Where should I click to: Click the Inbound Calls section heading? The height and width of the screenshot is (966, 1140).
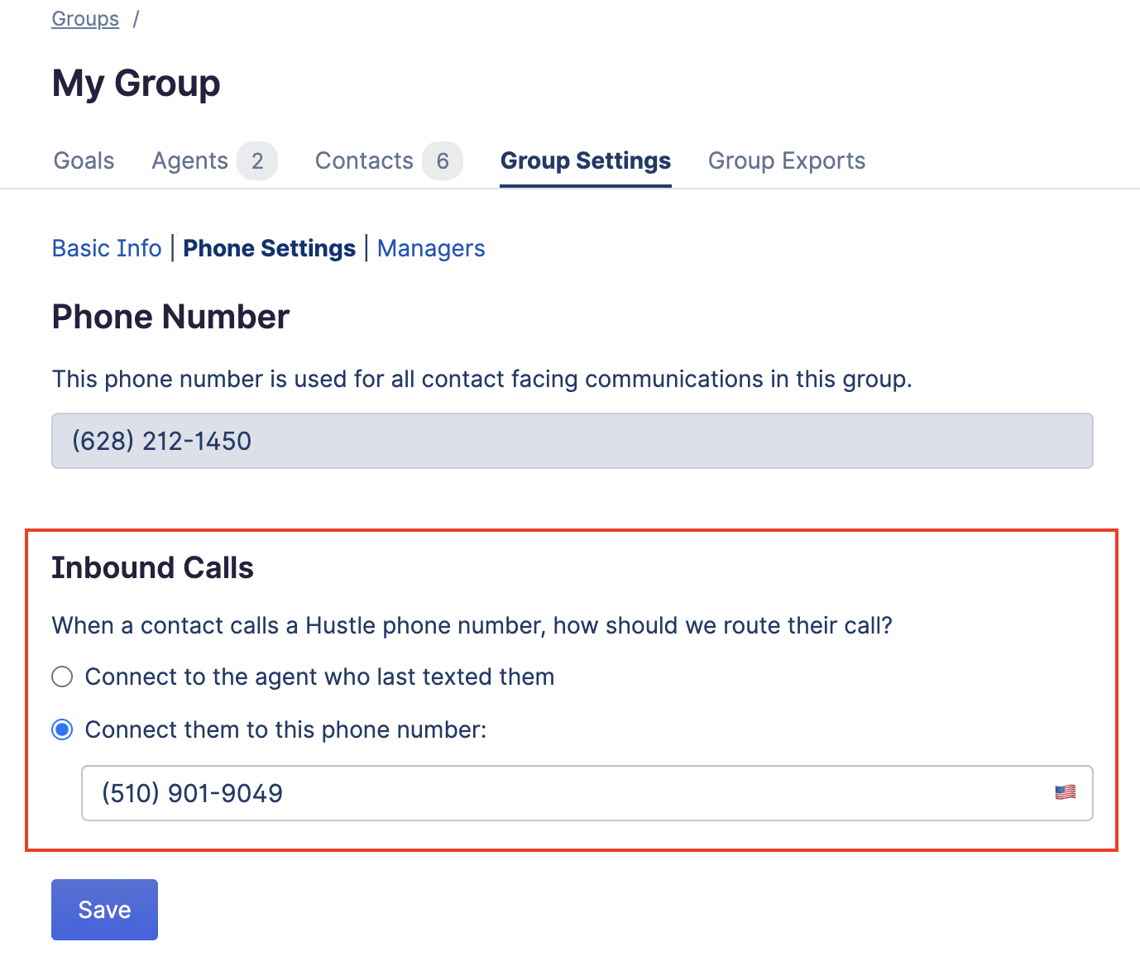click(153, 568)
